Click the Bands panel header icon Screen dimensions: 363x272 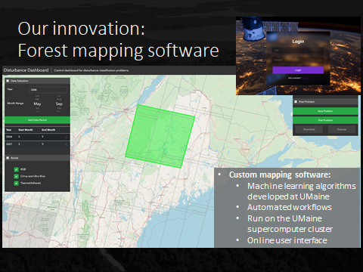point(8,158)
